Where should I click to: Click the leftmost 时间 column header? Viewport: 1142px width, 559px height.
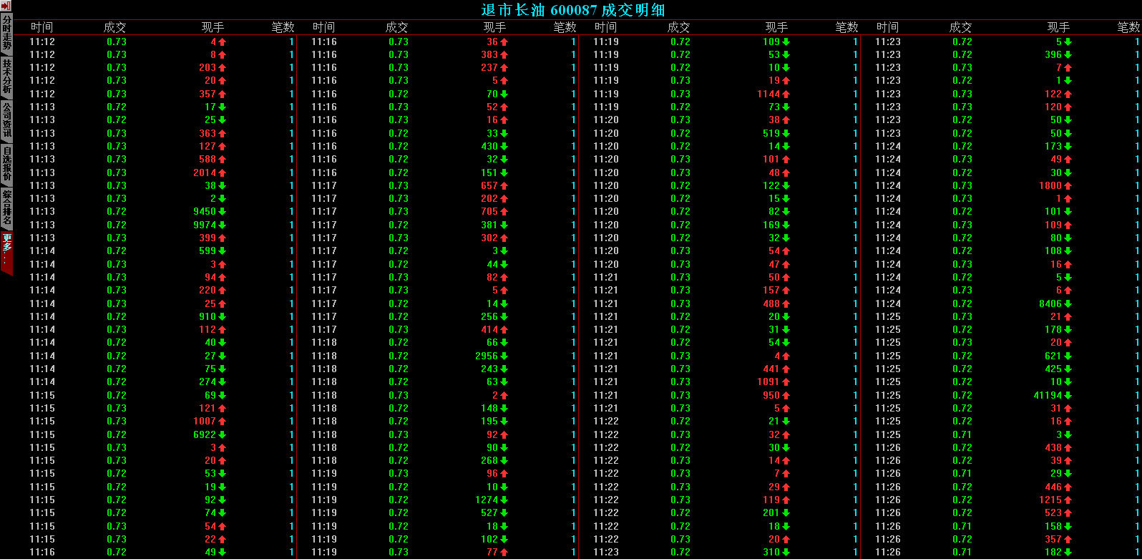pyautogui.click(x=42, y=27)
